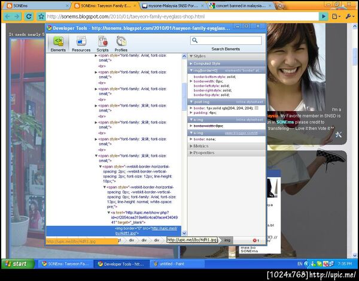Viewport: 359px width, 281px height.
Task: Click border-bottom-style: solid property
Action: pyautogui.click(x=215, y=77)
